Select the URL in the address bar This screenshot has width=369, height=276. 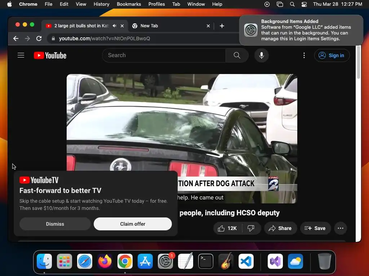[x=104, y=38]
